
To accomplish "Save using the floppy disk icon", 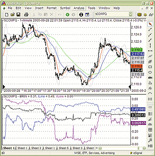I will (x=19, y=15).
